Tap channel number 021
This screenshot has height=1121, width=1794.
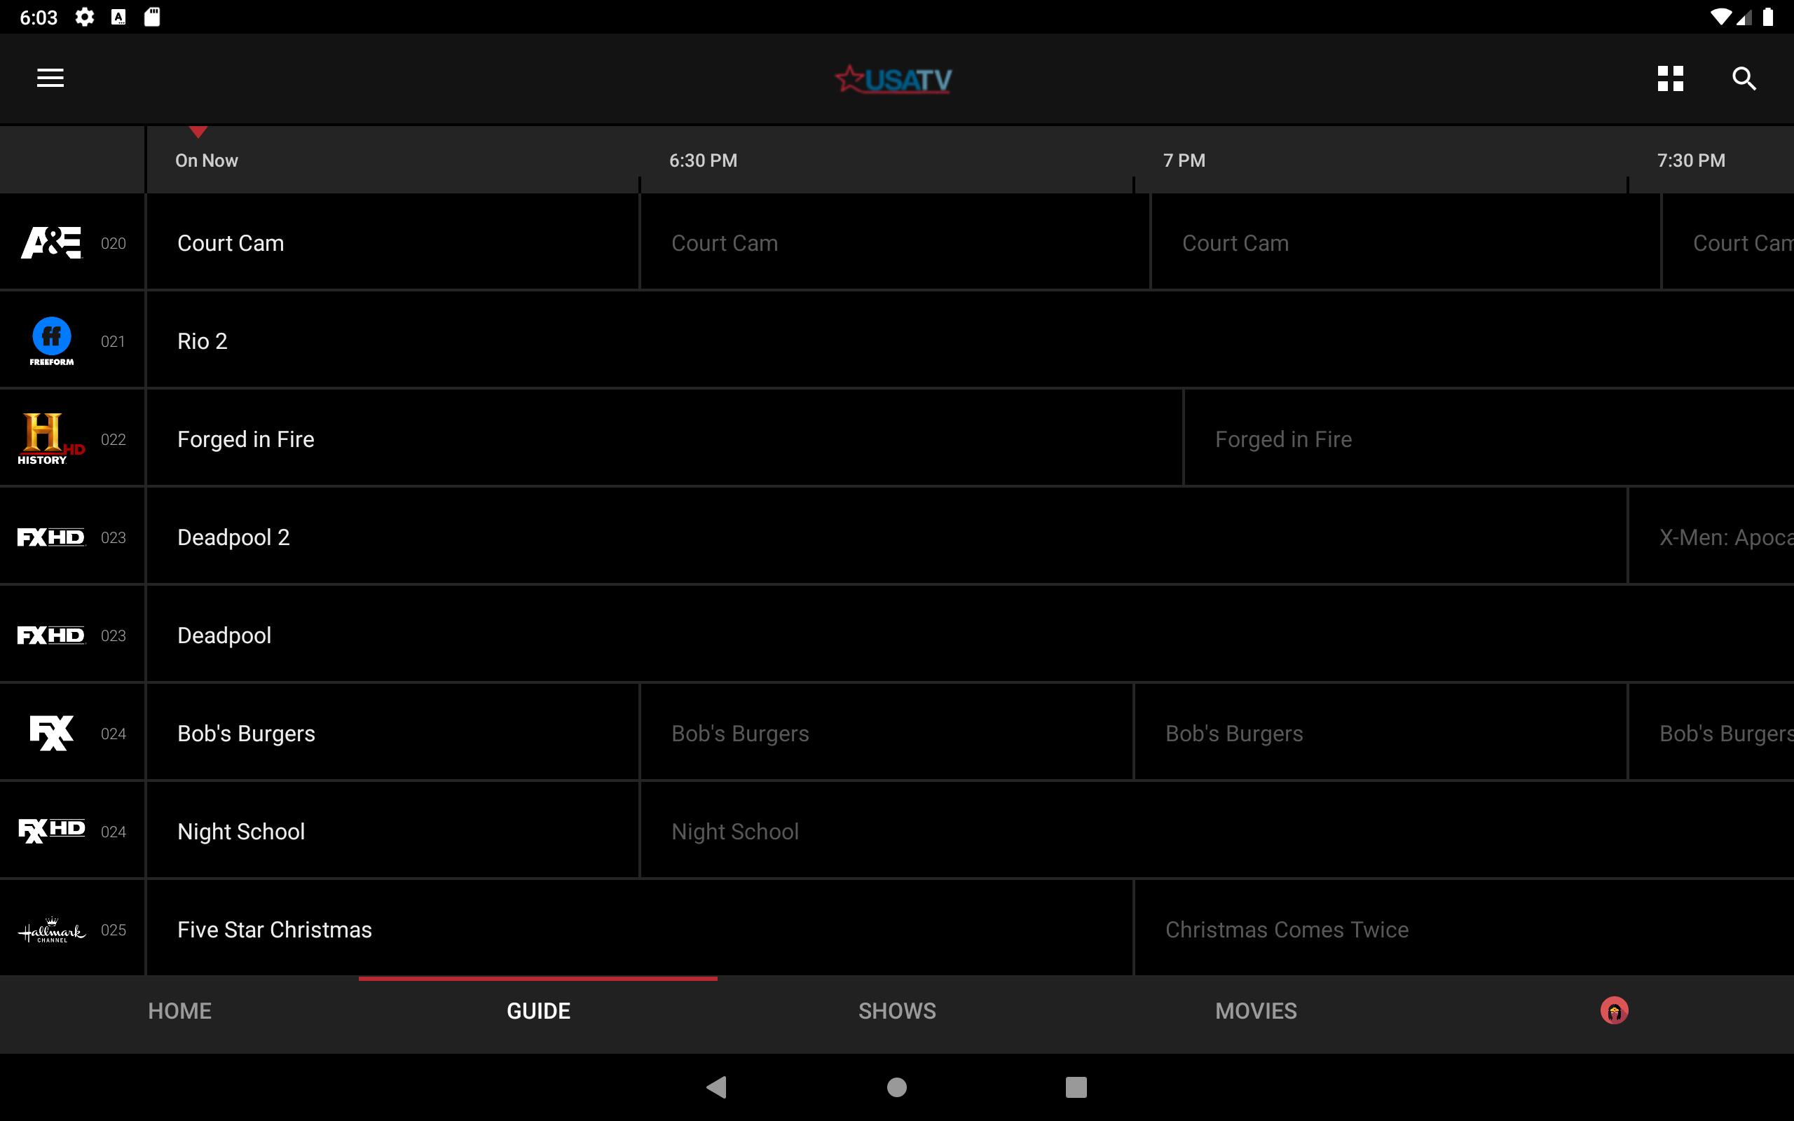tap(114, 341)
